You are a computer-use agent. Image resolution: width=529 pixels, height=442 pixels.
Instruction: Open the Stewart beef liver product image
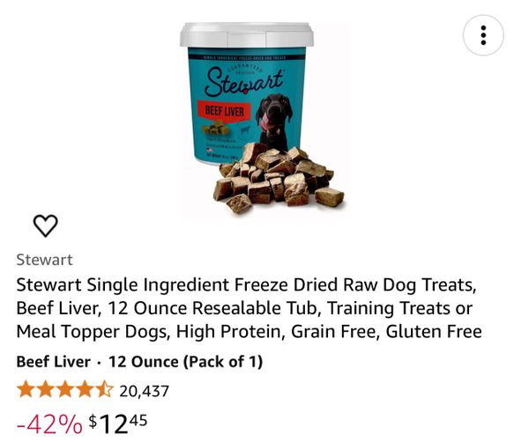[264, 118]
